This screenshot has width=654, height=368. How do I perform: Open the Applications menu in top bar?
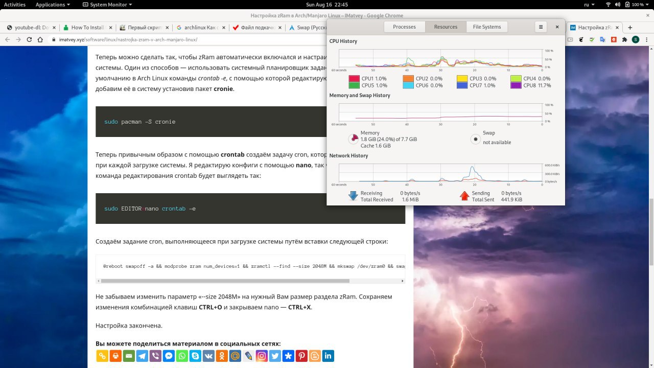coord(53,5)
